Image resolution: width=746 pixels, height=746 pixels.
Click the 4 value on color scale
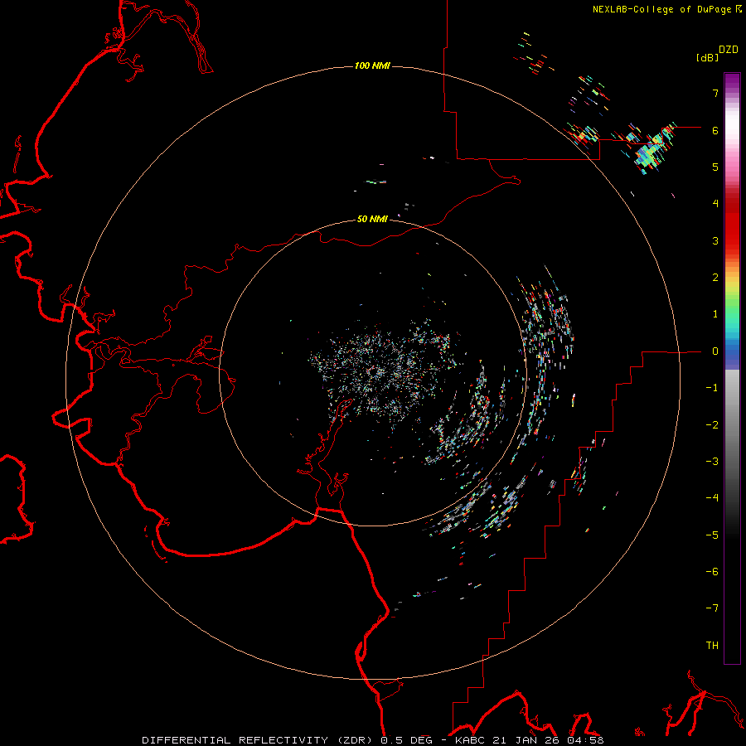715,204
